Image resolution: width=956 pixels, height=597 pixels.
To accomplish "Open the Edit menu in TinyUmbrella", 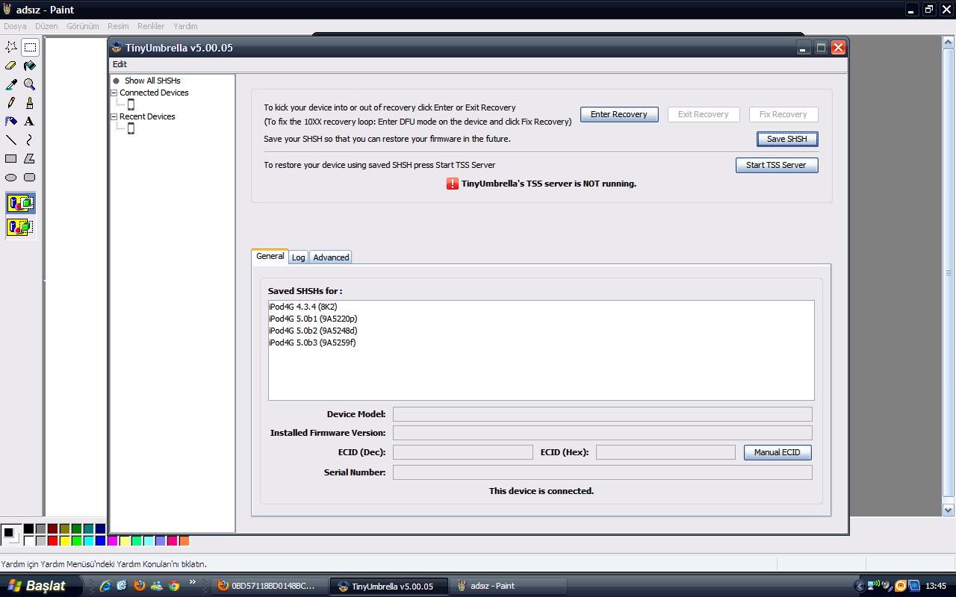I will [119, 64].
